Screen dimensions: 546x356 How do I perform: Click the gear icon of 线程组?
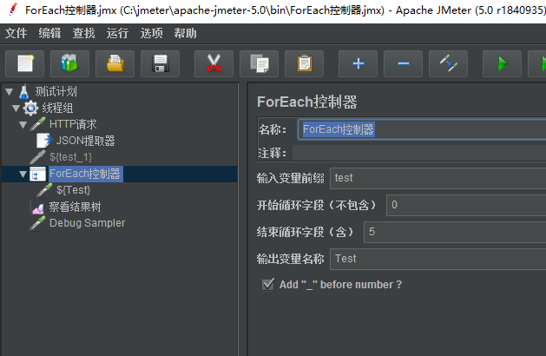point(30,108)
